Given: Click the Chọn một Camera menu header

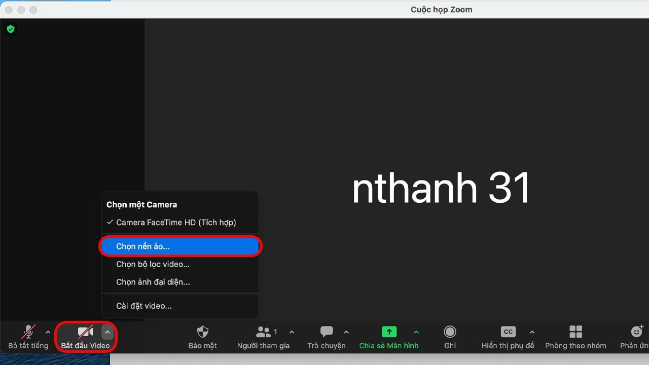Looking at the screenshot, I should pos(141,205).
